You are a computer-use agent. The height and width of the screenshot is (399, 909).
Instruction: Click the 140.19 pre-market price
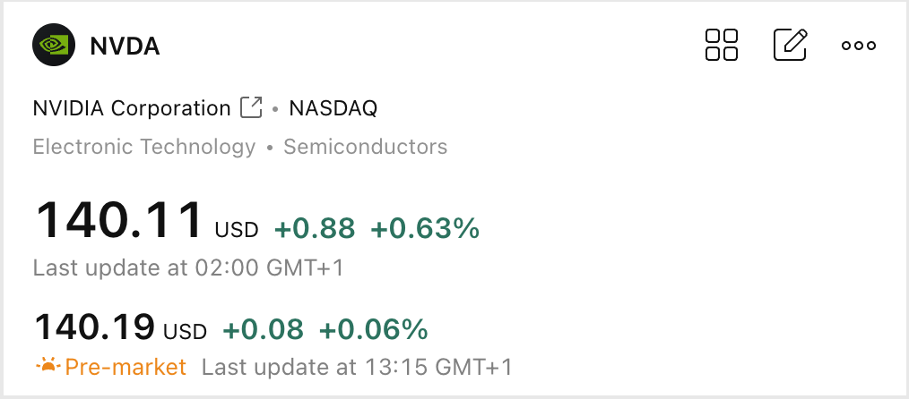(94, 327)
